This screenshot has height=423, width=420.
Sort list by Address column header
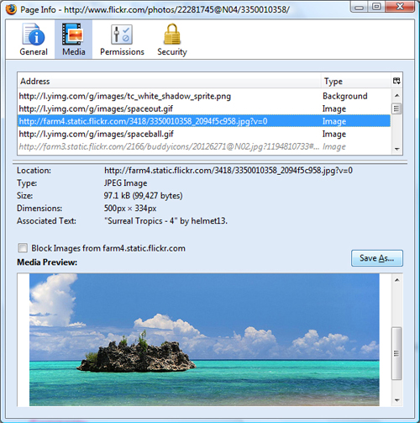point(169,82)
